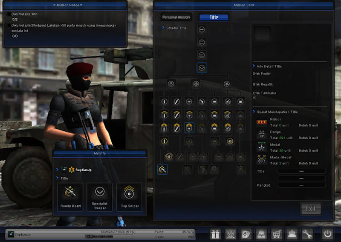
Task: Click the arrow beside Title in My Info
Action: click(x=58, y=178)
